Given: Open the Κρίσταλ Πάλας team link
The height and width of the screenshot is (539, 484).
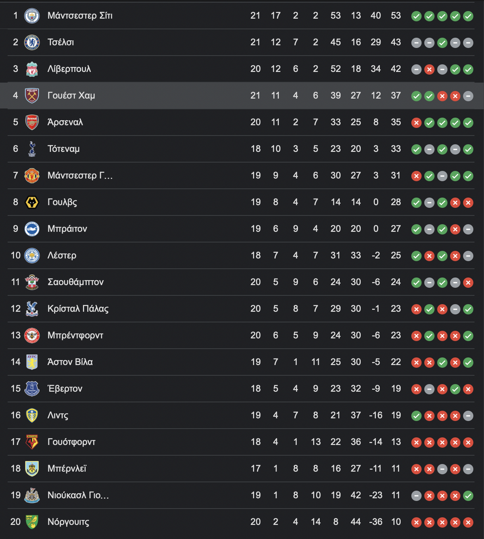Looking at the screenshot, I should pyautogui.click(x=78, y=309).
